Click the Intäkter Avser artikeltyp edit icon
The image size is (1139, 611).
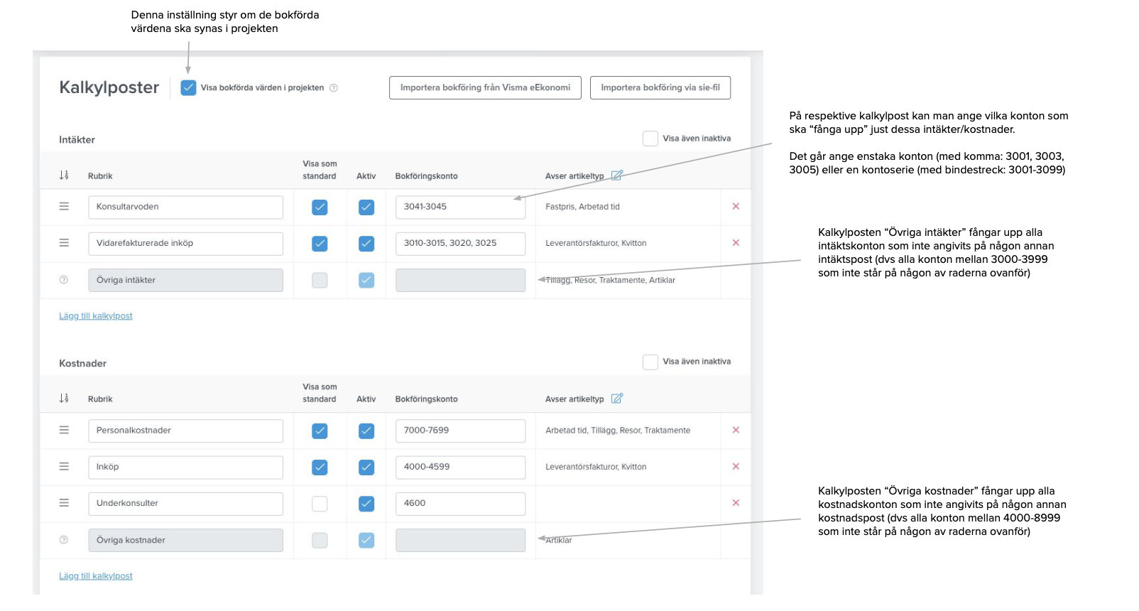[x=617, y=175]
